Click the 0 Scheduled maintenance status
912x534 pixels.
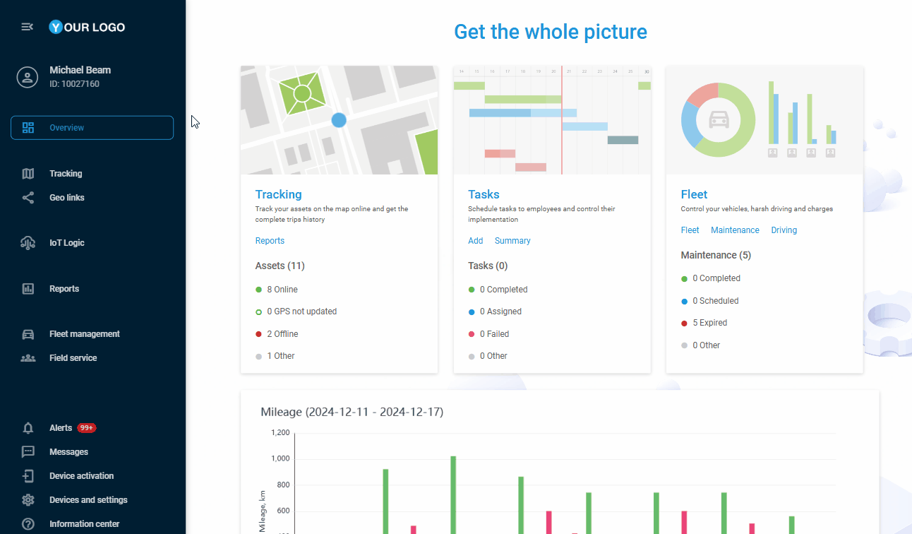[710, 301]
